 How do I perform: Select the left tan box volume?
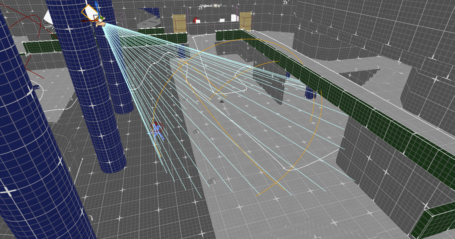[179, 23]
